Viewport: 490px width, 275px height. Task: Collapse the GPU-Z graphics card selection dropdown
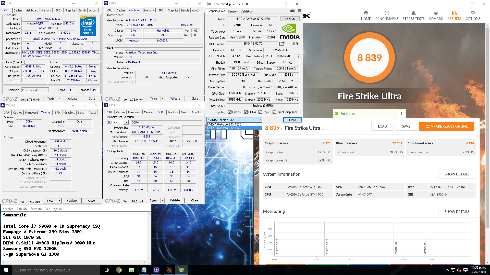pos(260,120)
